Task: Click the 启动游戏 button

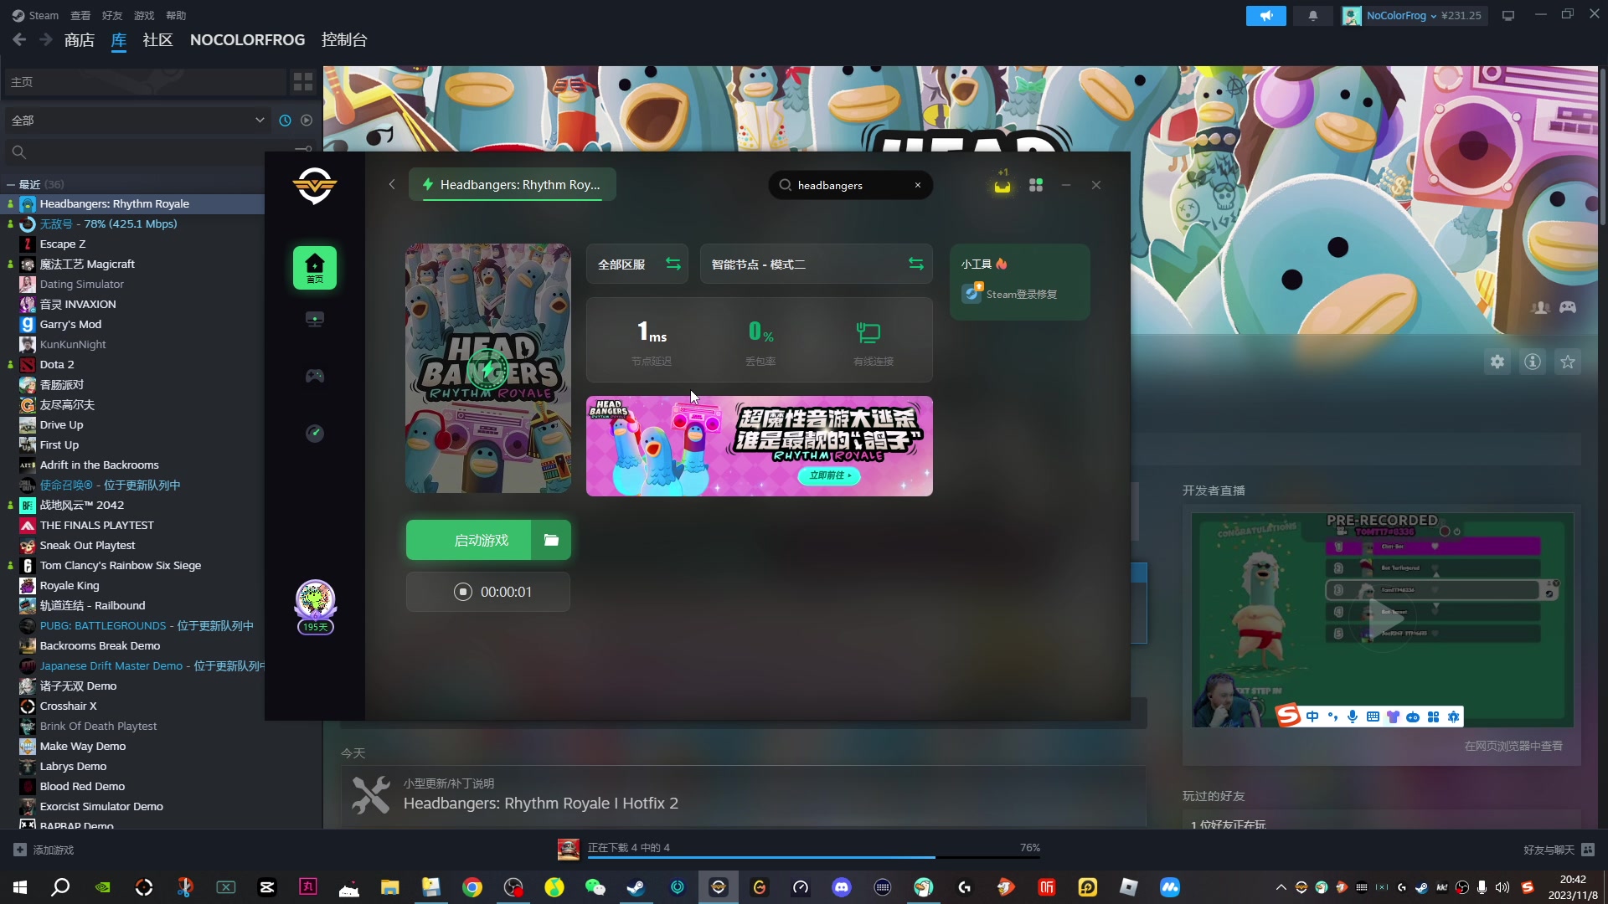Action: pos(469,540)
